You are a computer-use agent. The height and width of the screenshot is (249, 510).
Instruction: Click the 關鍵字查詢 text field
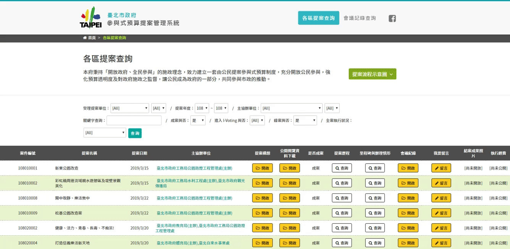(x=134, y=120)
